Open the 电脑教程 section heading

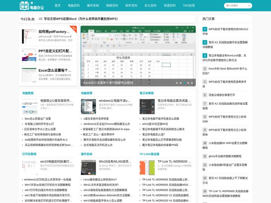click(x=28, y=93)
